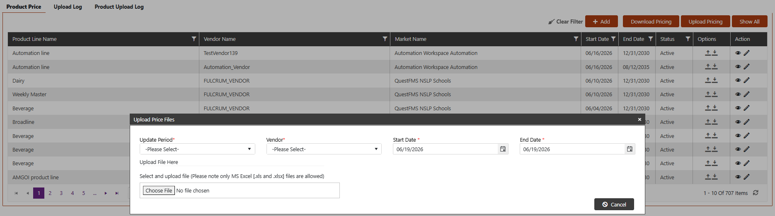The height and width of the screenshot is (216, 775).
Task: Go to last page of grid
Action: [x=117, y=193]
